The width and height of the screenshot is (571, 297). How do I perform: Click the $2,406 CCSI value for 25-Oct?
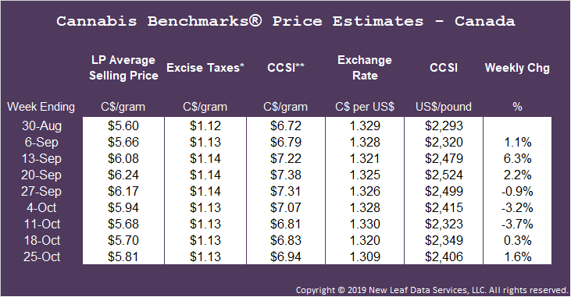pyautogui.click(x=444, y=256)
